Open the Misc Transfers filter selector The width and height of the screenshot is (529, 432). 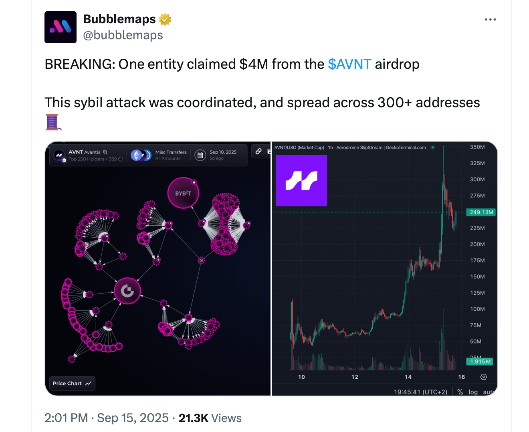(170, 152)
